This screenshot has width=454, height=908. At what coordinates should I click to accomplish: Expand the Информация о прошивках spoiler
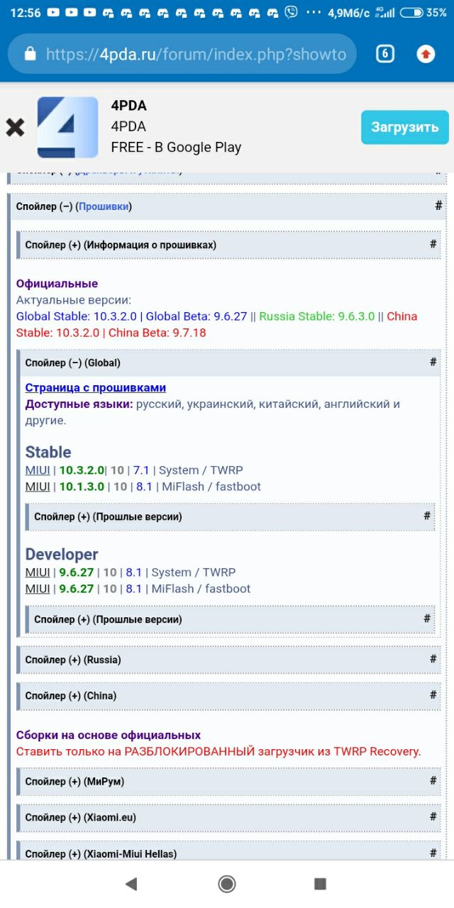pyautogui.click(x=228, y=245)
